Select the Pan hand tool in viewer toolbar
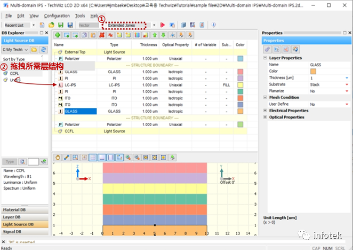The height and width of the screenshot is (250, 353). [x=58, y=158]
